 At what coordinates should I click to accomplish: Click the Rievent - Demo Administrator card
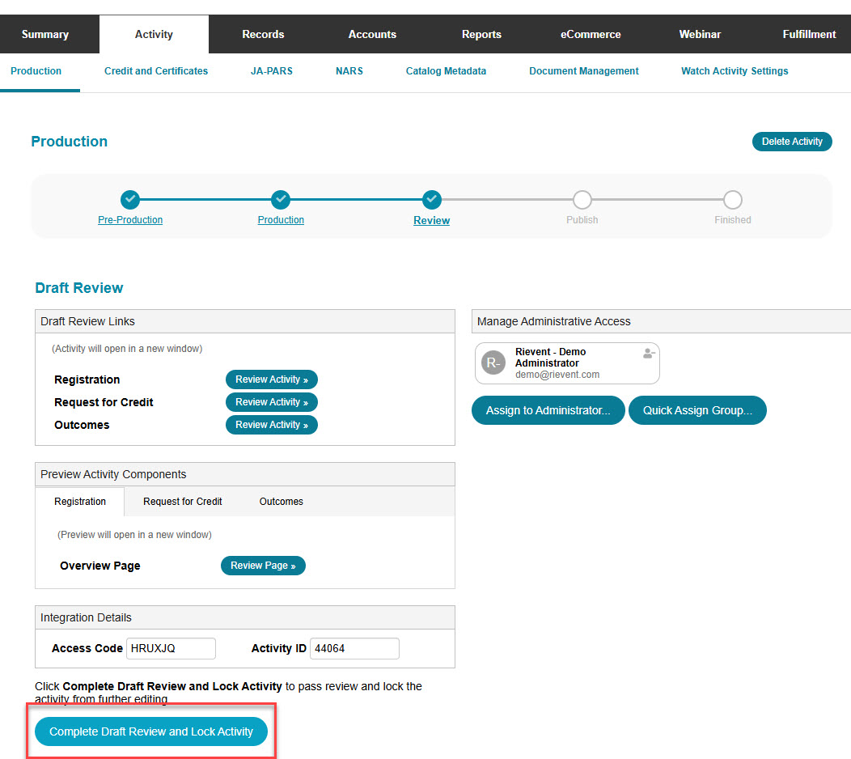[567, 363]
